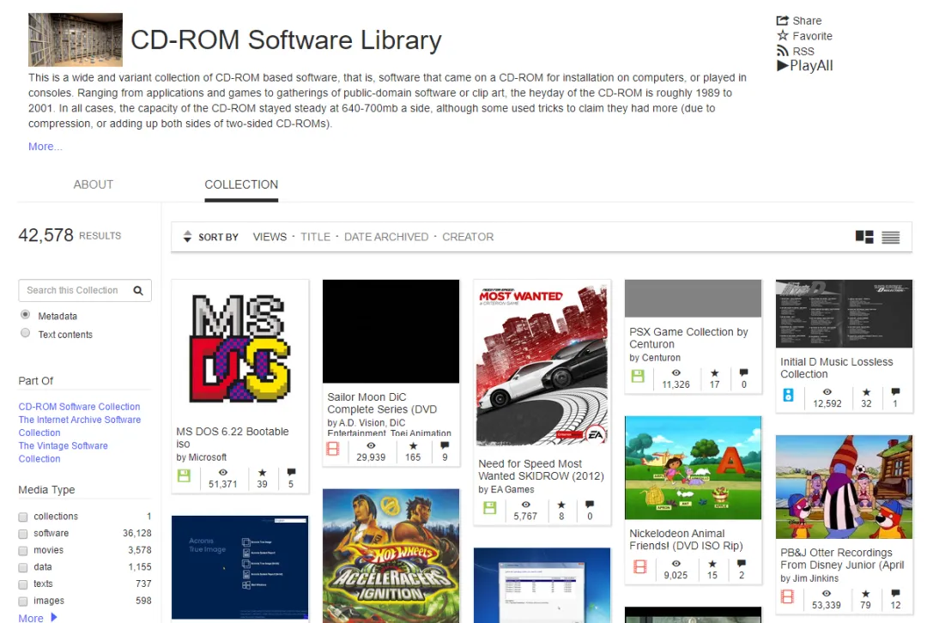Click the search magnifier icon

138,290
